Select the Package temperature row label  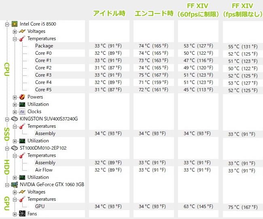(44, 46)
